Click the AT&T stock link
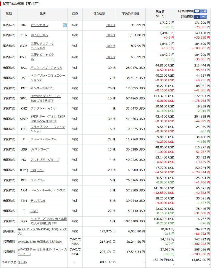Screen dimensions: 211x268 coord(34,211)
